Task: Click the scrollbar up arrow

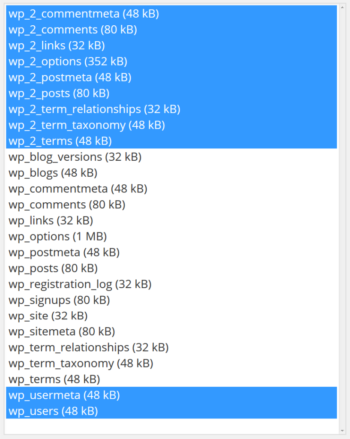Action: coord(342,7)
